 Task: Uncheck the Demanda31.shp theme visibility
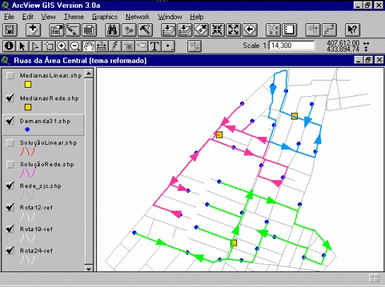[10, 121]
